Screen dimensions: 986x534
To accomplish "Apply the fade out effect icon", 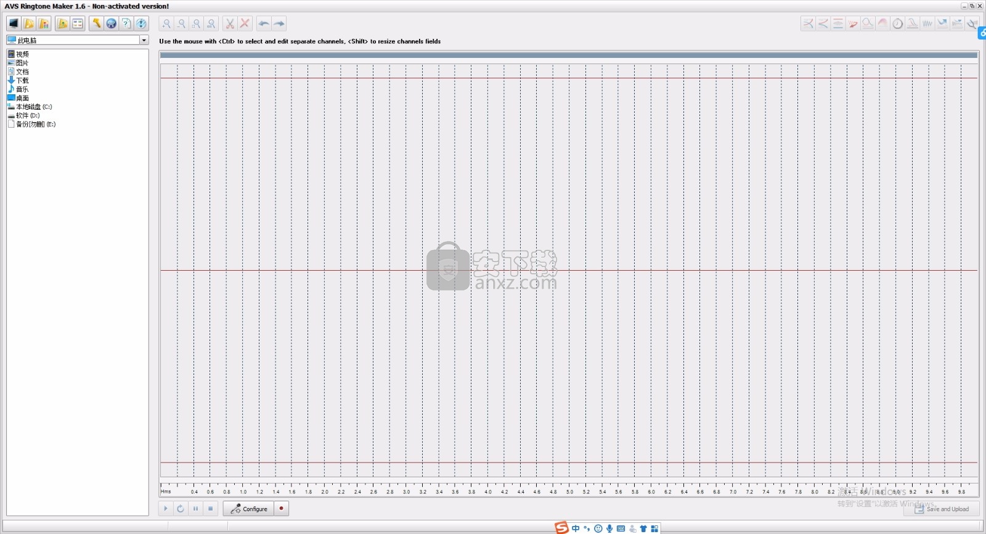I will [823, 23].
